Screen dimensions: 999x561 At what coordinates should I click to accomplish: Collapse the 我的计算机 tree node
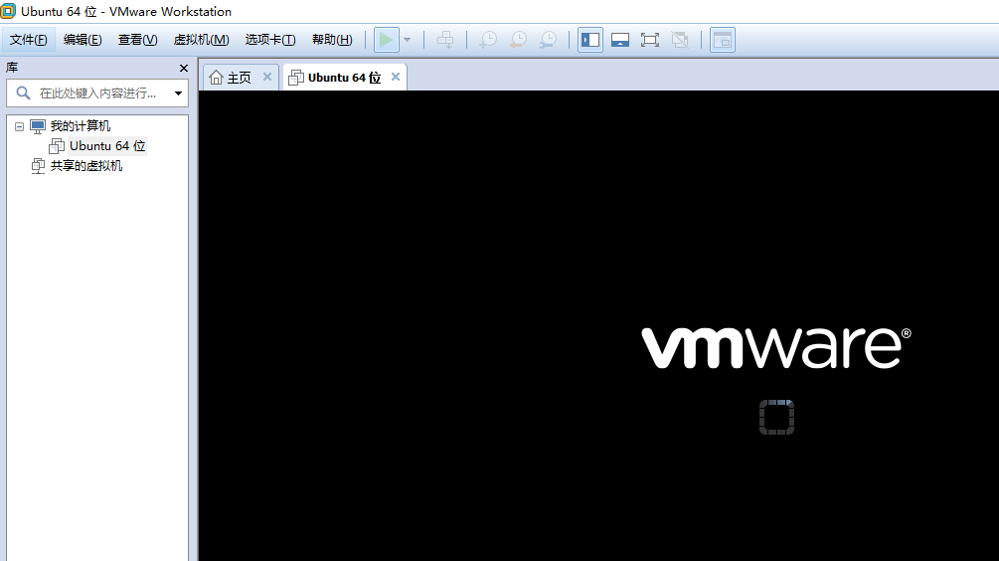[19, 126]
